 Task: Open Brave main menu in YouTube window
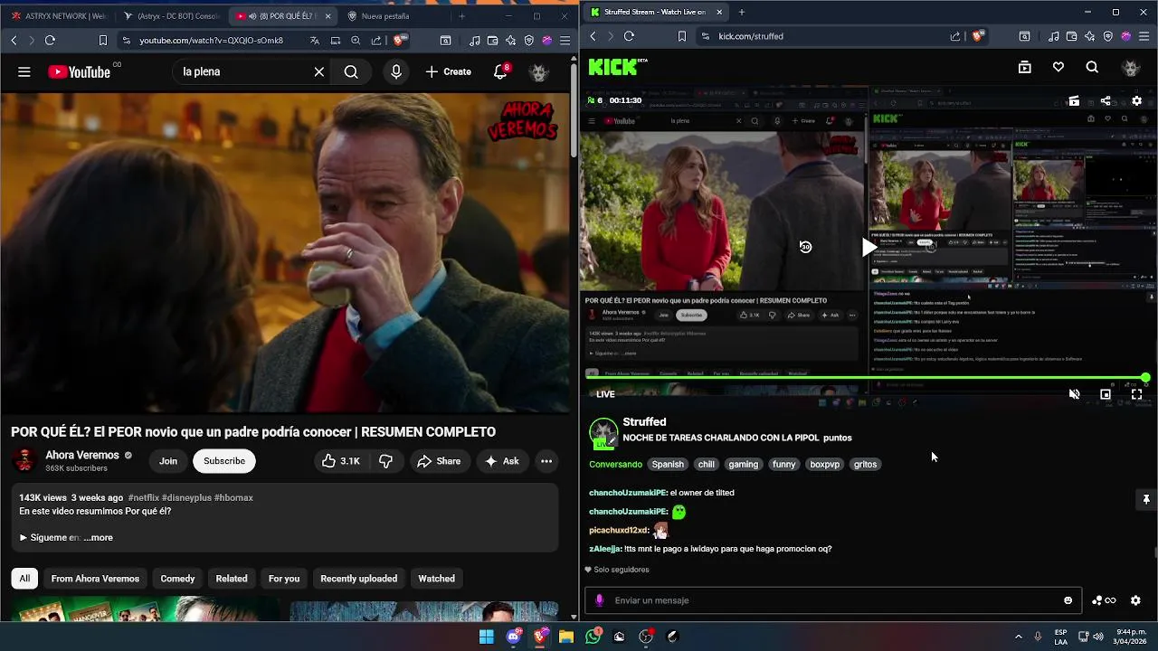point(565,40)
